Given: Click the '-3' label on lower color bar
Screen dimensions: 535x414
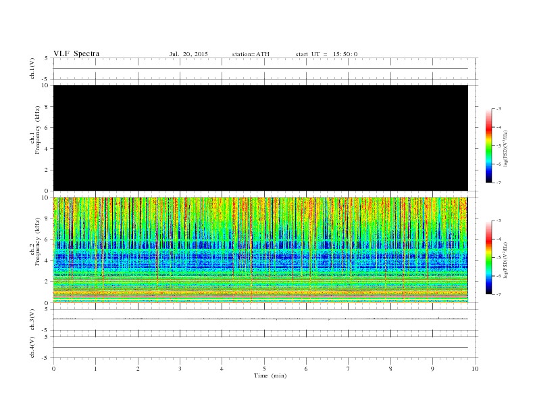Looking at the screenshot, I should 499,221.
